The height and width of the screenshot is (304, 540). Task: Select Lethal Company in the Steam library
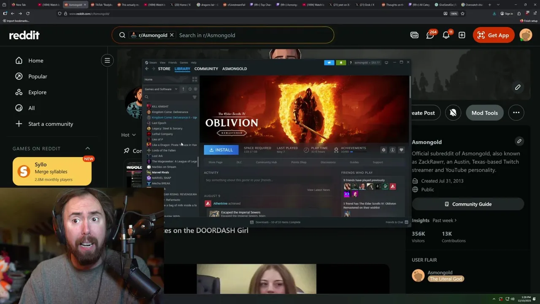pyautogui.click(x=162, y=134)
